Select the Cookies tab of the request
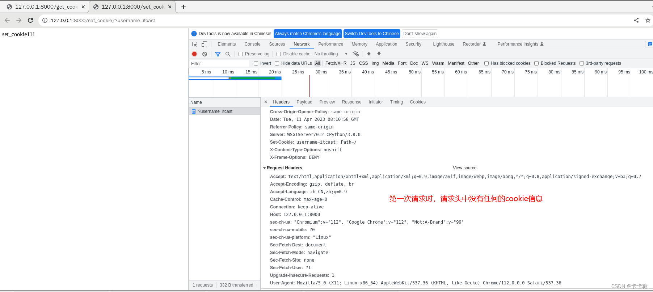 tap(418, 102)
